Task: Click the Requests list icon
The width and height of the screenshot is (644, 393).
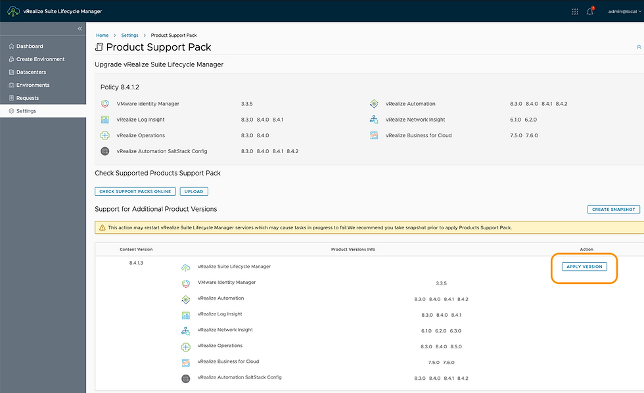Action: [12, 98]
